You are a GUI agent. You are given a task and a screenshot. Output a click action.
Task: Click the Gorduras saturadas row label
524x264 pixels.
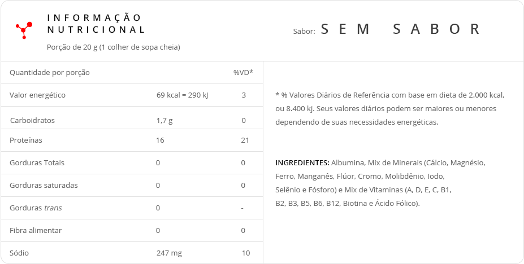(x=44, y=186)
